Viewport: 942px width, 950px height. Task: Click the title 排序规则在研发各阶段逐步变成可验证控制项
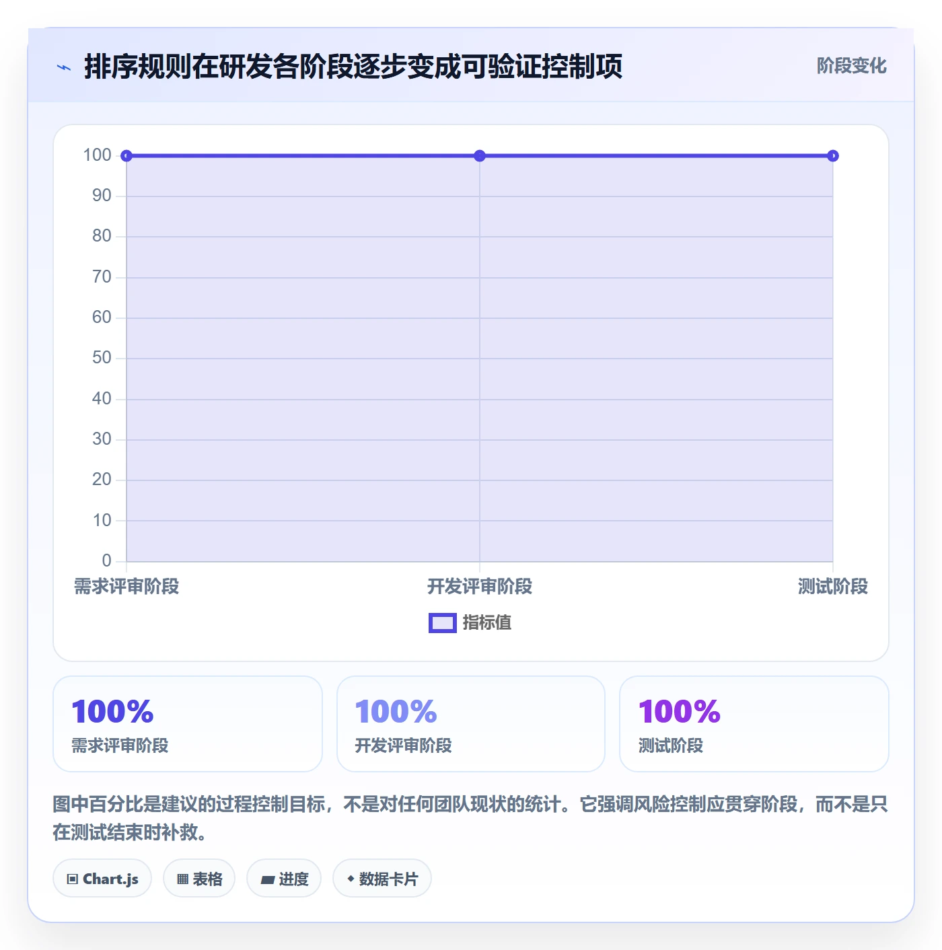pyautogui.click(x=353, y=67)
